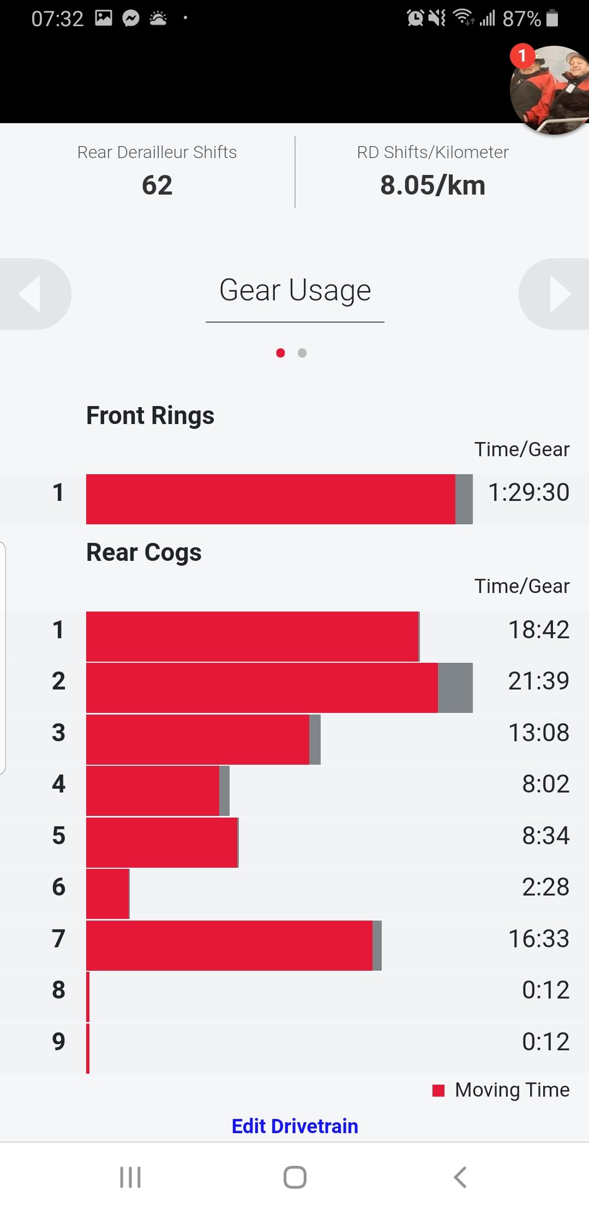Tap the battery icon in status bar

[552, 18]
